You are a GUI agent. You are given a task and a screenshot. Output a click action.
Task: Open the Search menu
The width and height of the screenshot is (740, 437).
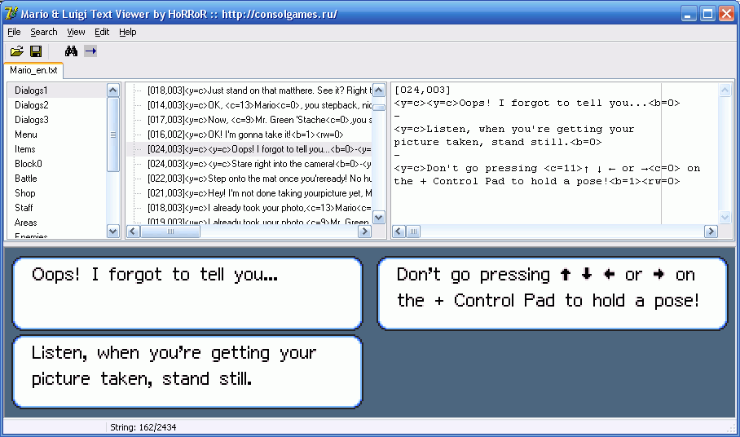pos(44,32)
